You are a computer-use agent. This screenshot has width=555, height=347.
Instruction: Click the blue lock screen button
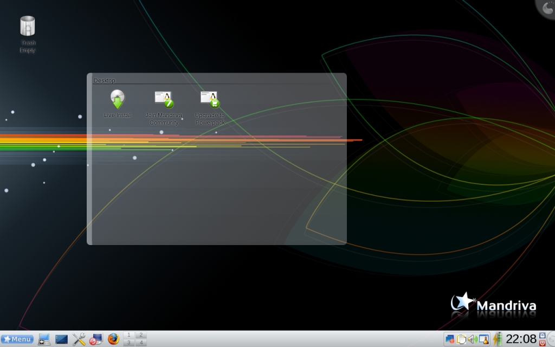(x=542, y=335)
